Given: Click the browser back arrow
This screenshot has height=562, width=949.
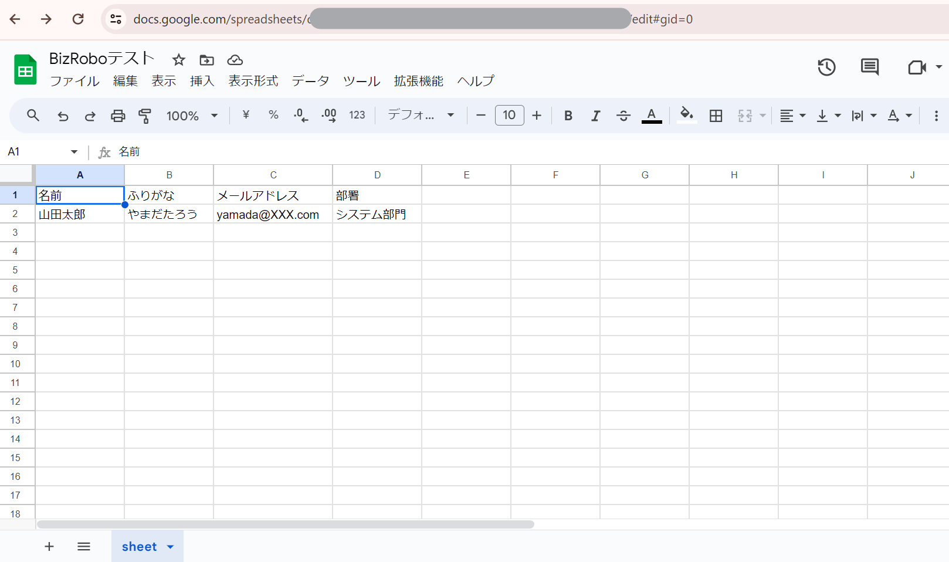Looking at the screenshot, I should (x=15, y=19).
